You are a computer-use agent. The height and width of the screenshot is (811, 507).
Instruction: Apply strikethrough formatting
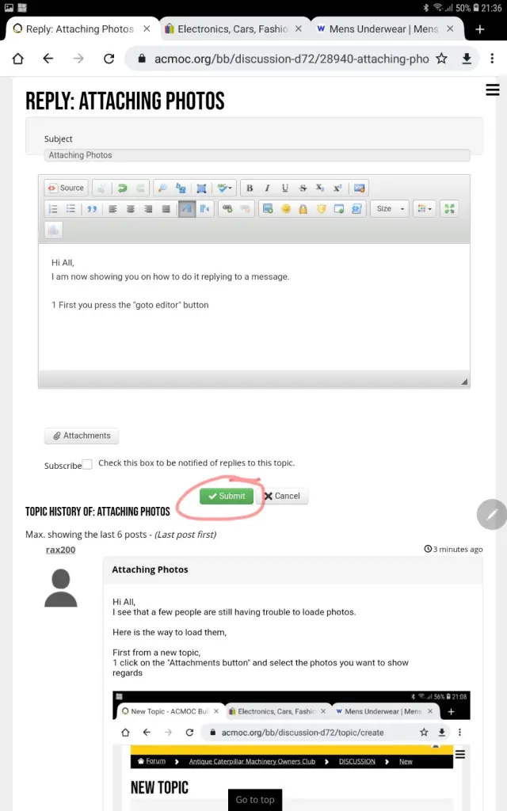303,188
